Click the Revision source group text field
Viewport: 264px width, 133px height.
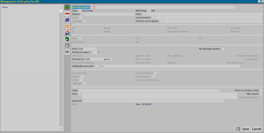click(x=213, y=21)
